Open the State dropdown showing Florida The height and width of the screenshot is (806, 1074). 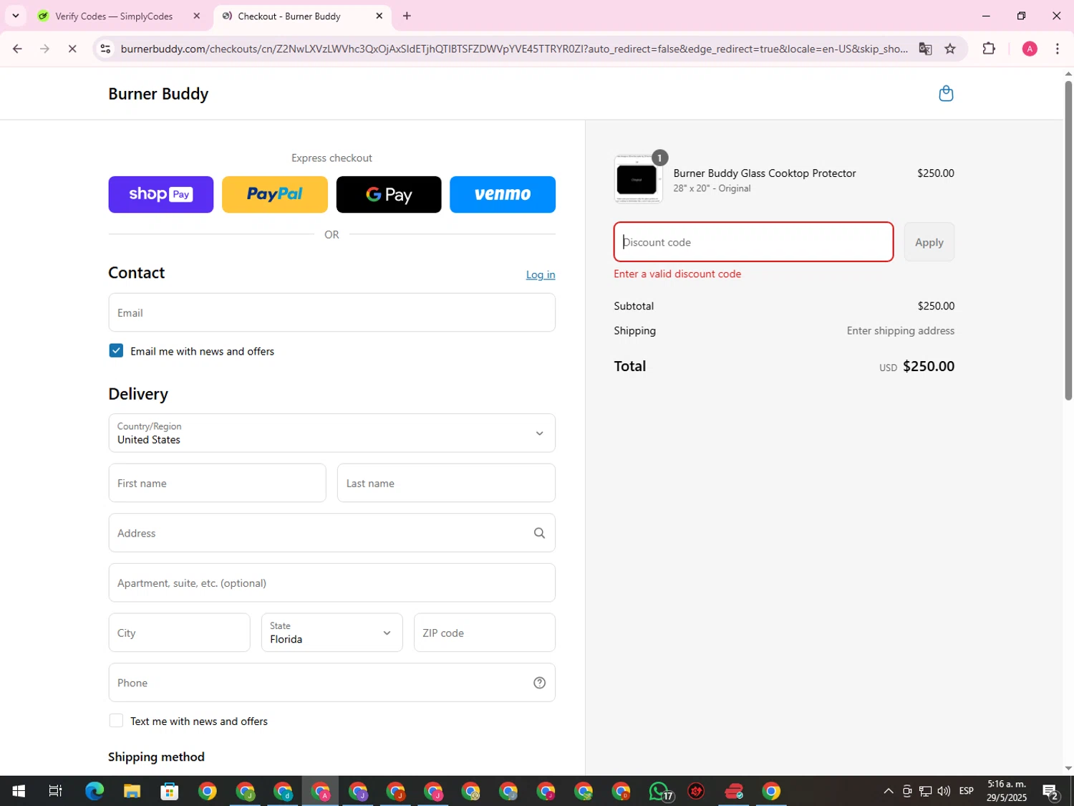(332, 633)
